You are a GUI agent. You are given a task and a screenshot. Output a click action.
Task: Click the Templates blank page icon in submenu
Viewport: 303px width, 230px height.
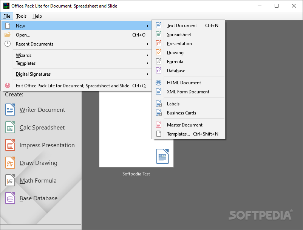(159, 134)
